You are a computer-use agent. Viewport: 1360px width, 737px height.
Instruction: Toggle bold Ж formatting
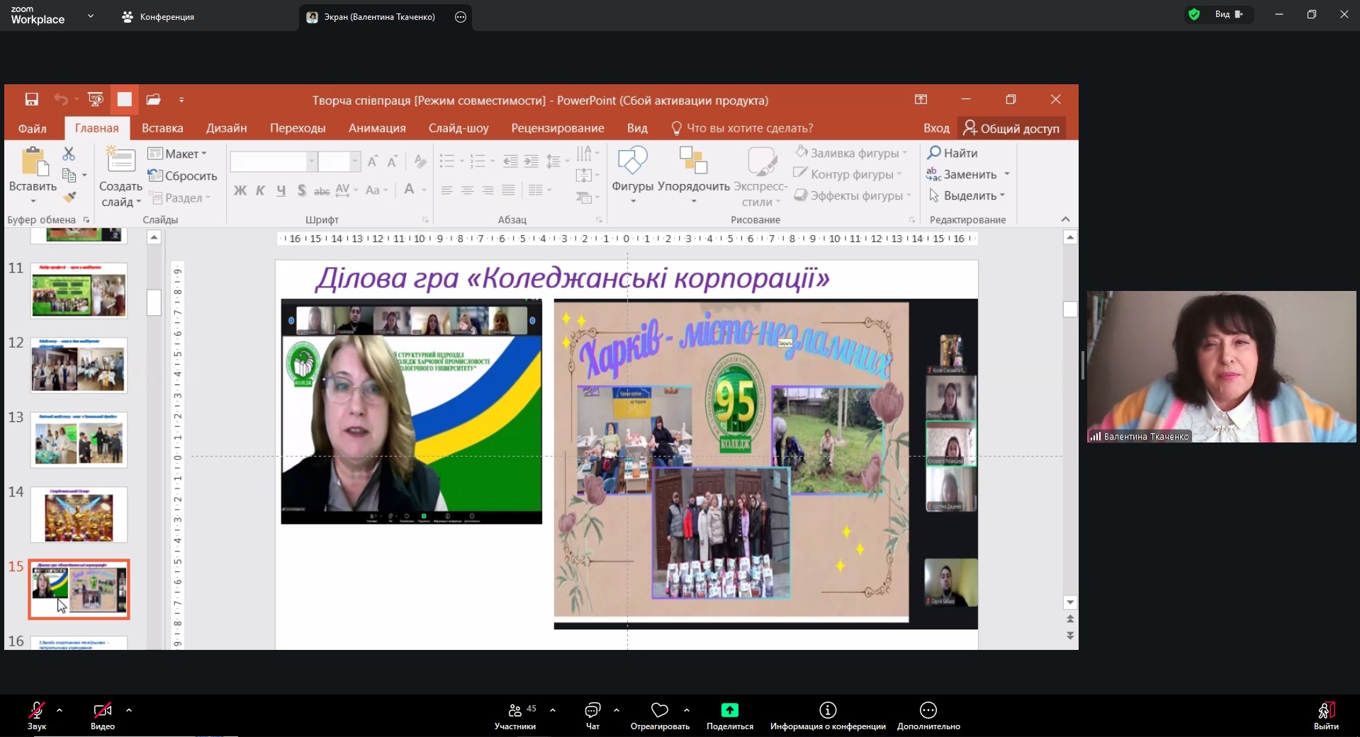click(240, 190)
